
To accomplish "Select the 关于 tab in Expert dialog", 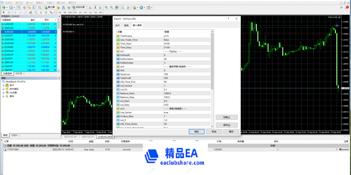I will 117,25.
